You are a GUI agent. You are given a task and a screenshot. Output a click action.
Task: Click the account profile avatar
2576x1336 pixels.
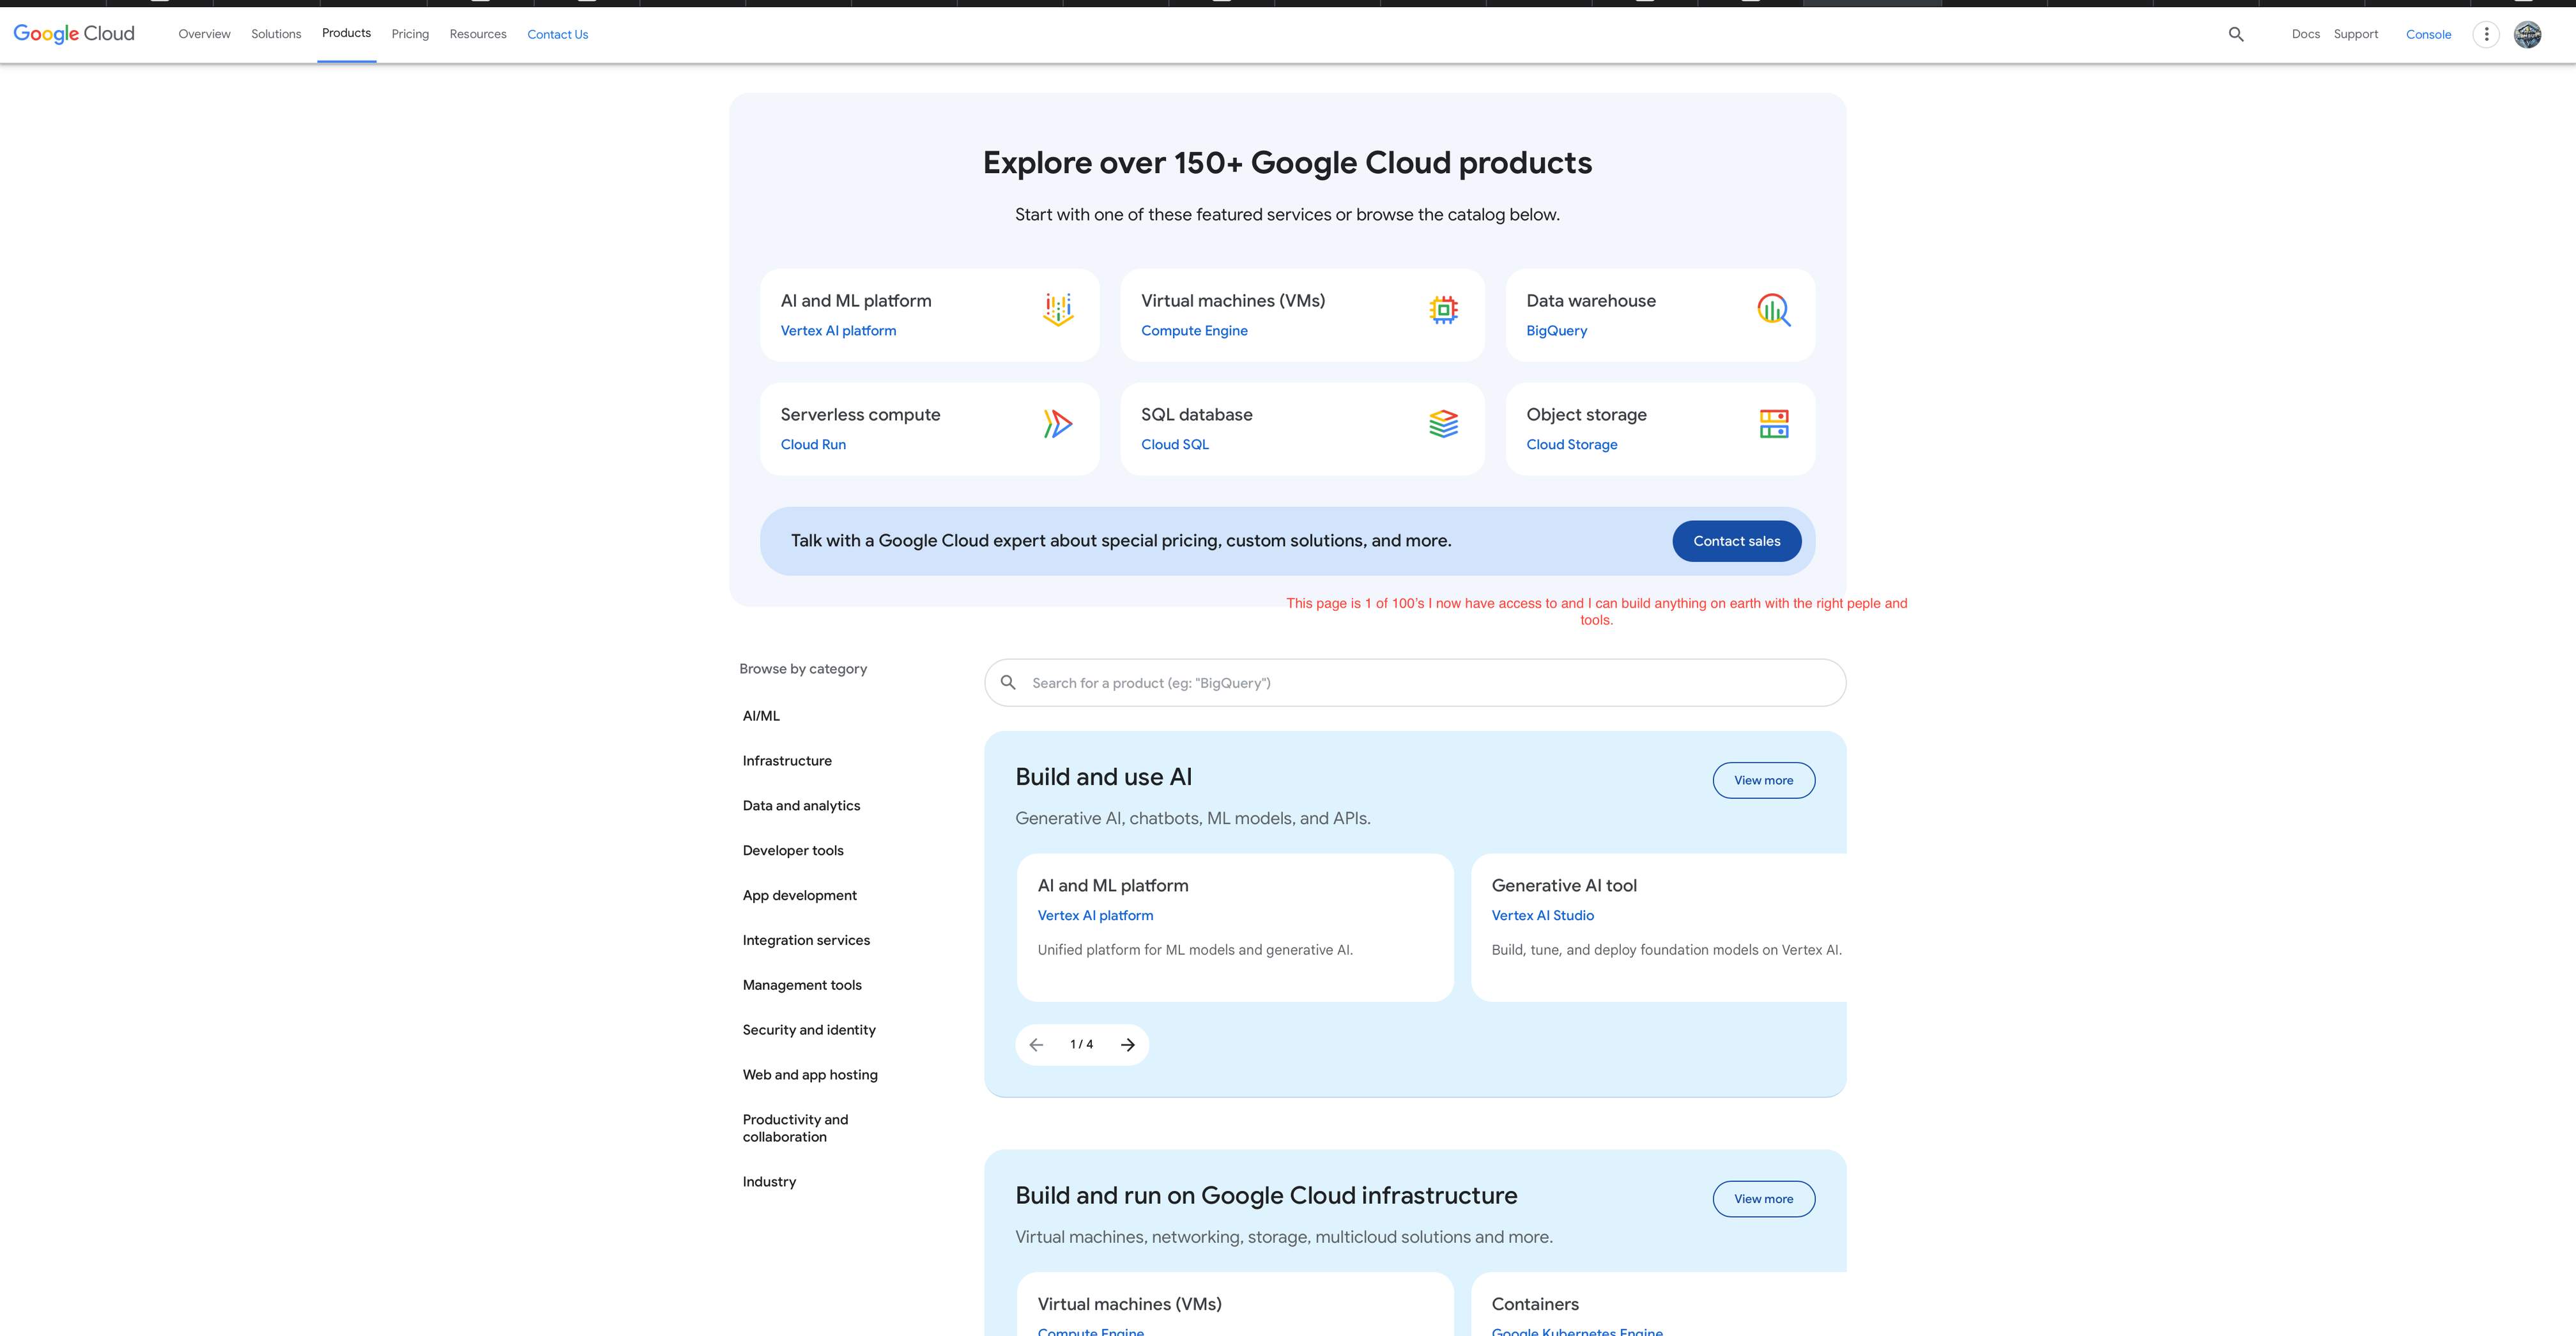click(x=2527, y=34)
